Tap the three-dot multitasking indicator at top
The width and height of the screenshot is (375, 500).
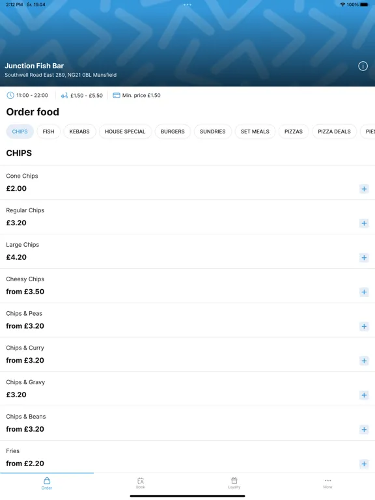click(187, 5)
